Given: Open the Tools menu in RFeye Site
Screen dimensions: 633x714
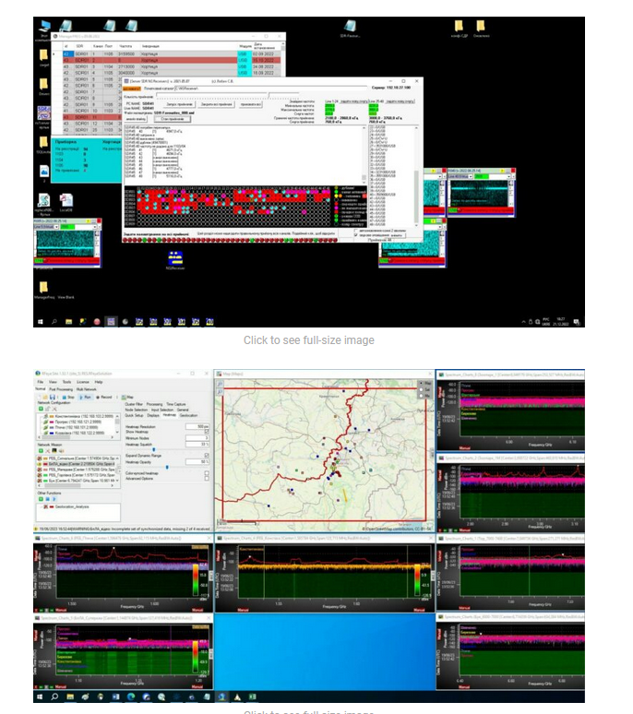Looking at the screenshot, I should [x=67, y=382].
